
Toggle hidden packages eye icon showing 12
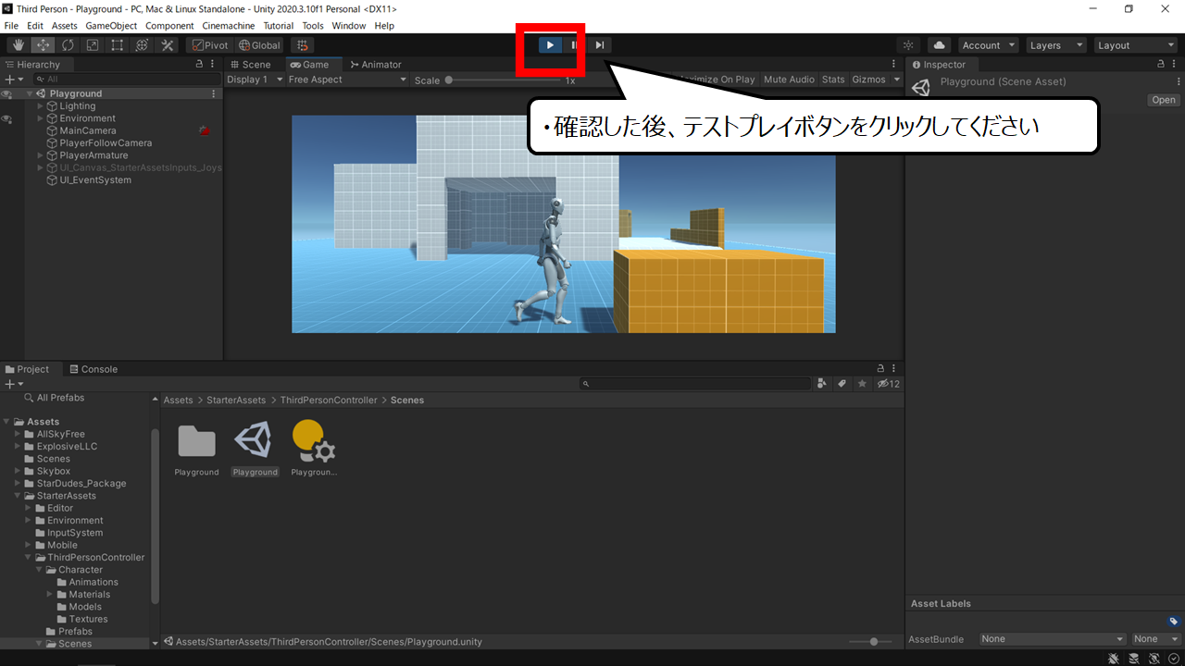888,384
